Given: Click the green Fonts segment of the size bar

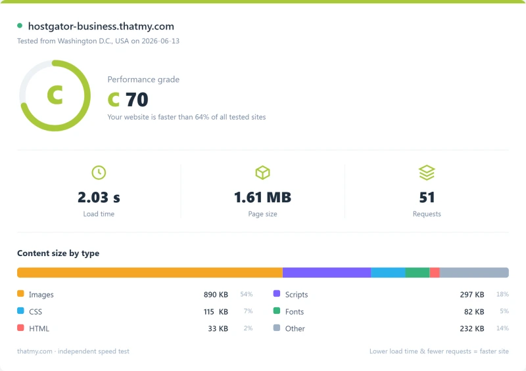Looking at the screenshot, I should click(x=418, y=273).
